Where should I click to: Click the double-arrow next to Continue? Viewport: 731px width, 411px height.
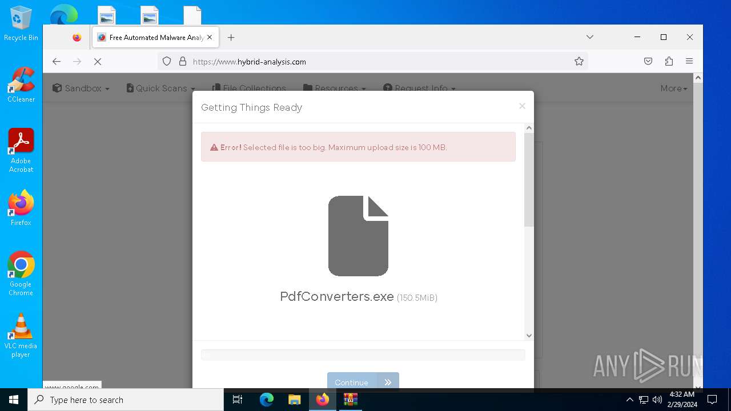pyautogui.click(x=388, y=382)
